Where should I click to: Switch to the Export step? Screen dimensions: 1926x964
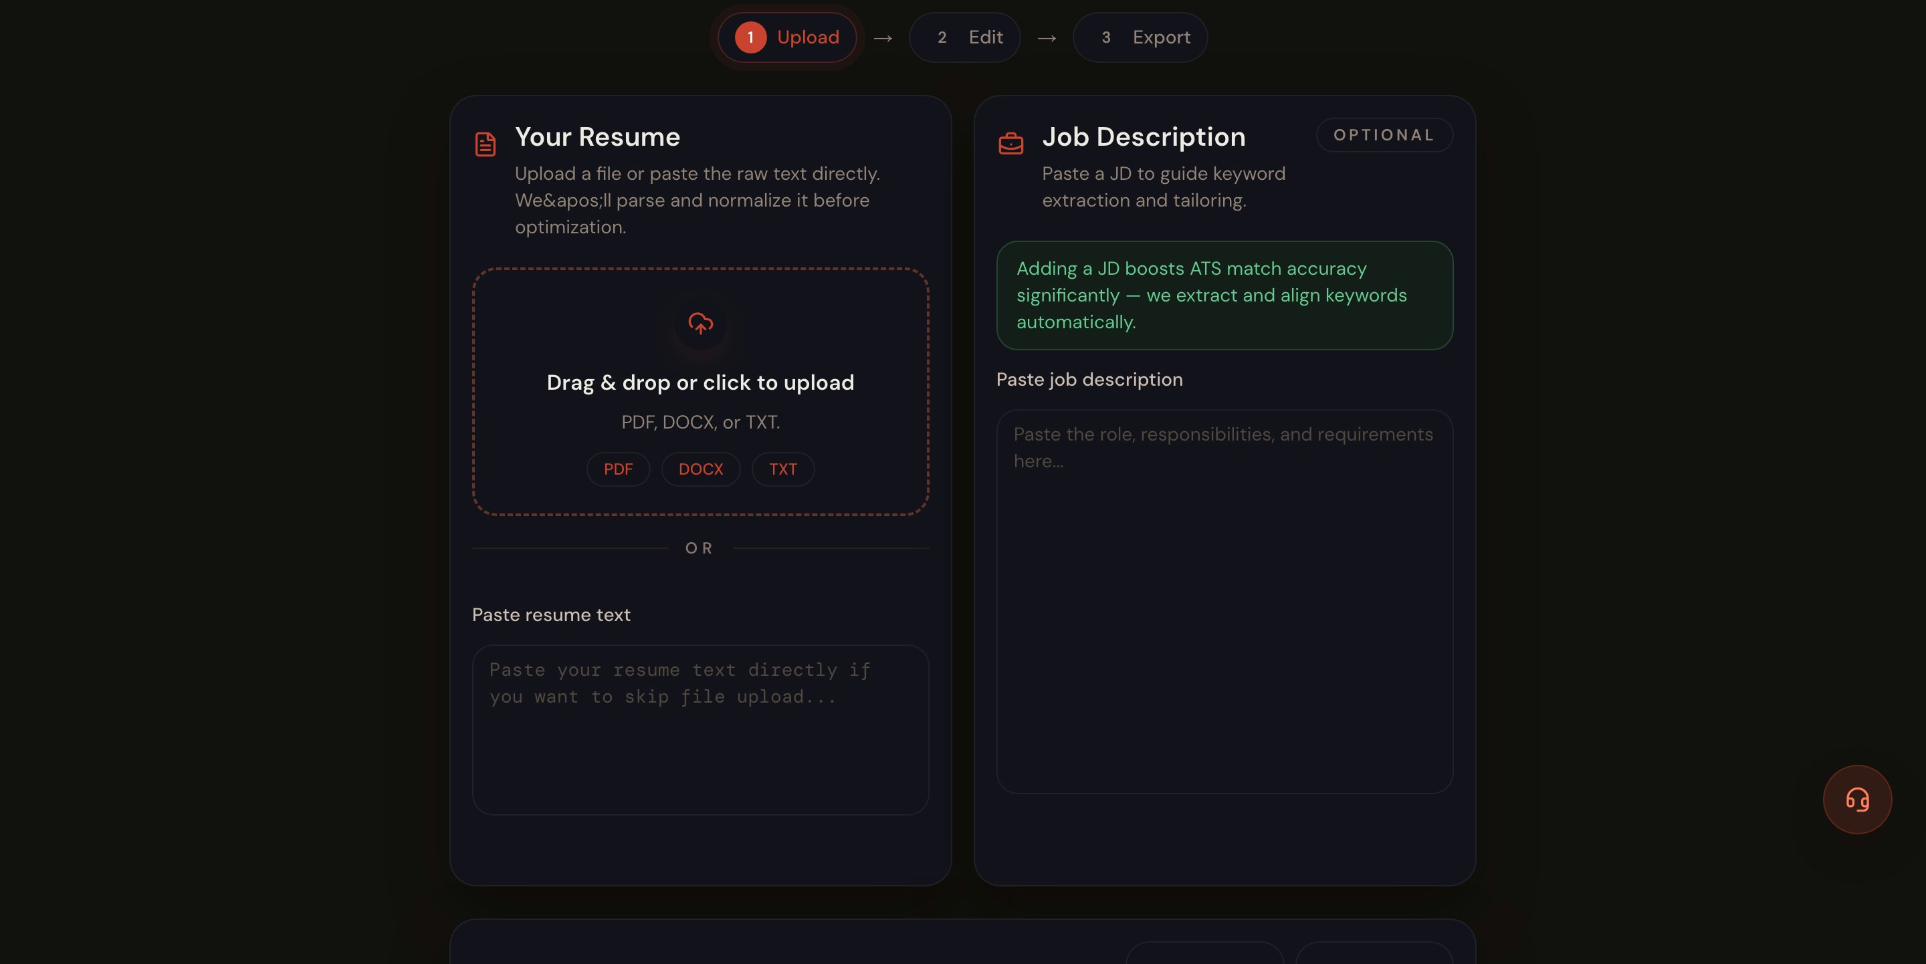1140,37
